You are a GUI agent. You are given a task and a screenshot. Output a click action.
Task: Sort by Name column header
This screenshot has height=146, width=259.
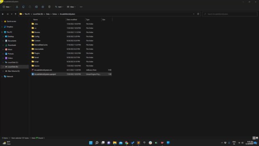pyautogui.click(x=35, y=19)
